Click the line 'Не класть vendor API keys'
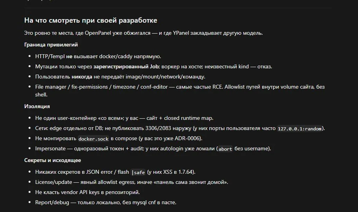Screen dimensions: 358x212 [87, 192]
